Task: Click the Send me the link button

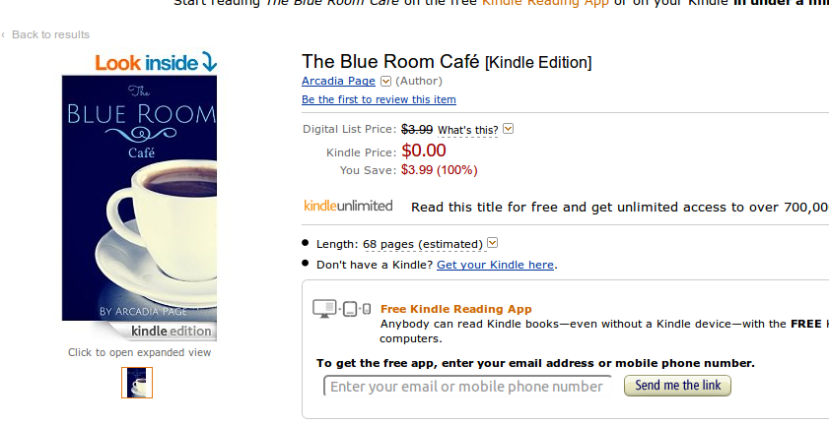Action: [x=677, y=386]
